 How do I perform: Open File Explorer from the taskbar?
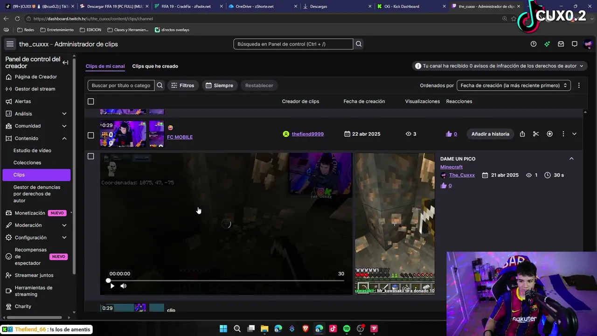[x=264, y=329]
